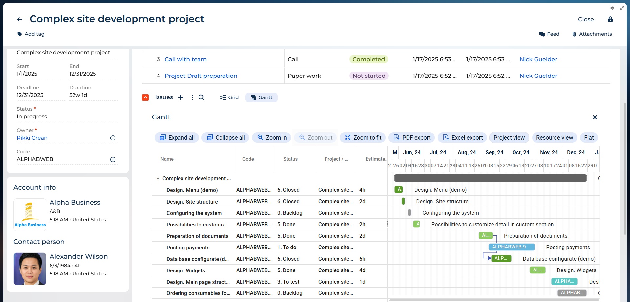
Task: Open the settings gear icon
Action: tap(612, 8)
